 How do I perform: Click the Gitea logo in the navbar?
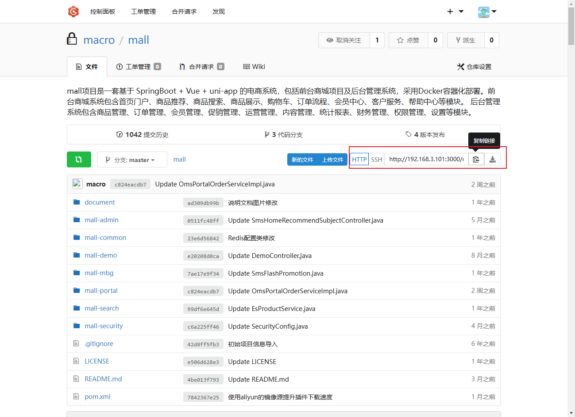(x=73, y=11)
